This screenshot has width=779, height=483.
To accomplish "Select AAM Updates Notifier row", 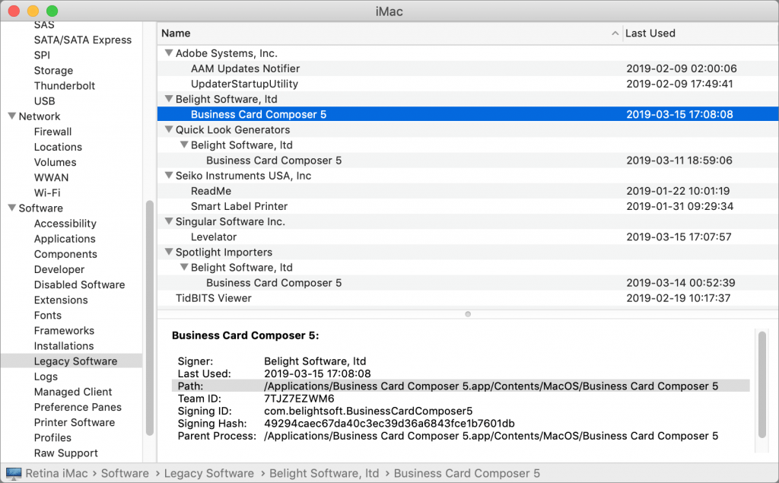I will [468, 68].
